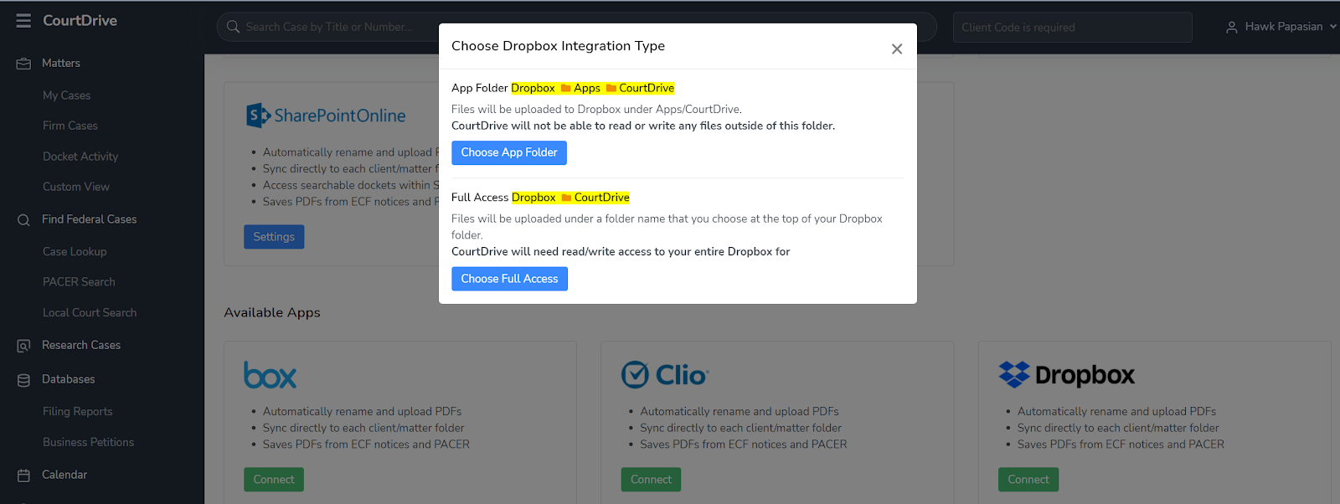The height and width of the screenshot is (504, 1340).
Task: Click the user profile icon
Action: point(1232,28)
